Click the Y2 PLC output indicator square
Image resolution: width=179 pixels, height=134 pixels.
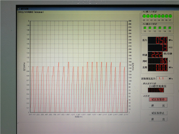click(155, 28)
